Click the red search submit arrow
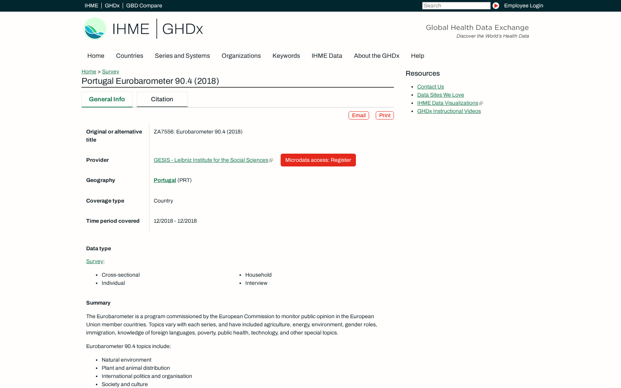The width and height of the screenshot is (621, 388). point(496,5)
